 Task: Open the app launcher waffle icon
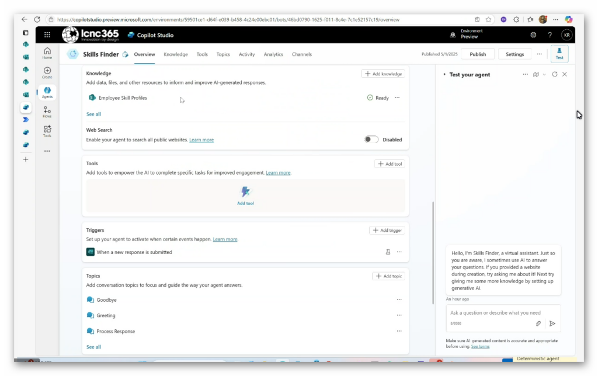click(x=47, y=34)
